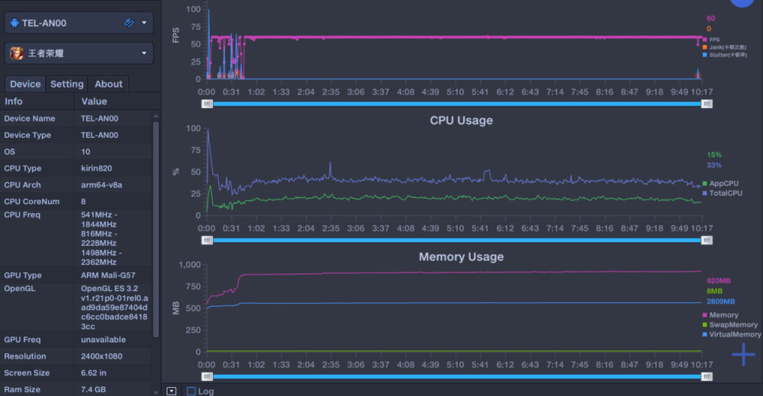Click the Memory chart time range slider
763x396 pixels.
[x=457, y=376]
